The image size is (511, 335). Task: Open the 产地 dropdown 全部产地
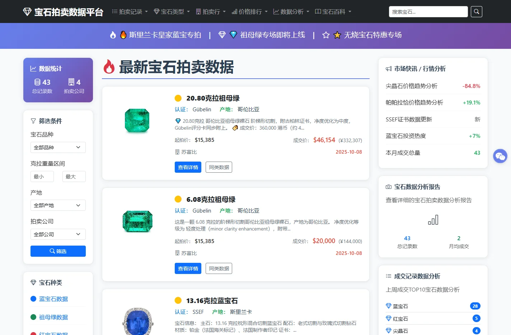click(58, 205)
